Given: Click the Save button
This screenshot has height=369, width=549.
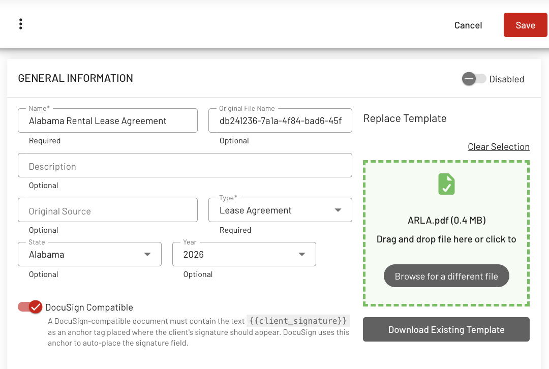Looking at the screenshot, I should 525,25.
